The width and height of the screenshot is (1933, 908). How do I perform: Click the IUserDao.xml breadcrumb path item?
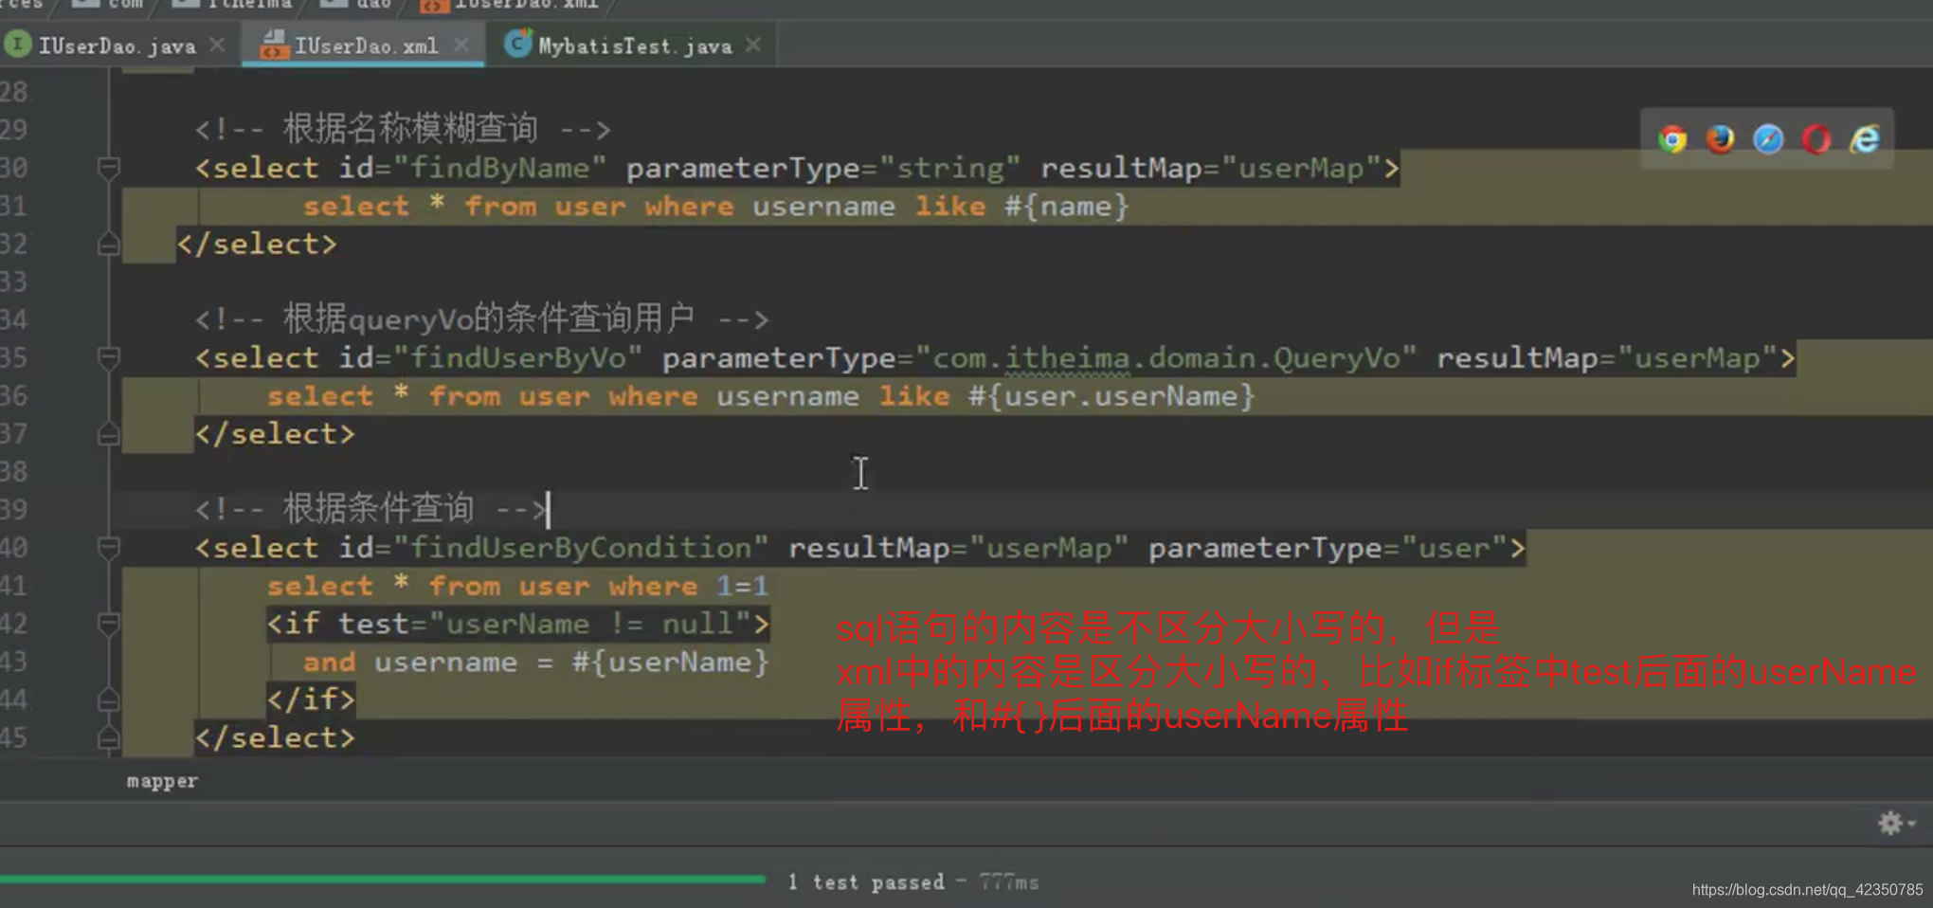click(513, 5)
